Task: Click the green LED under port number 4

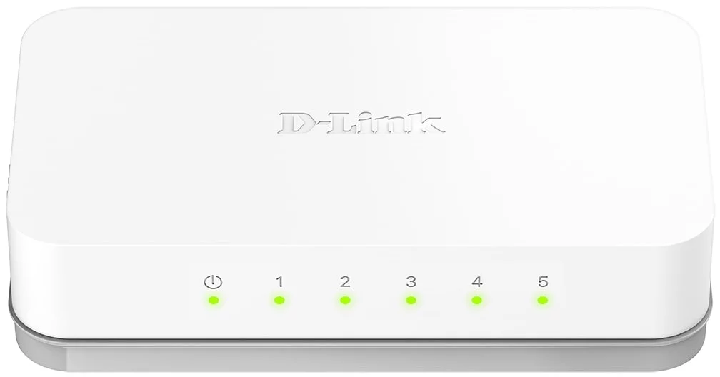Action: pos(476,301)
